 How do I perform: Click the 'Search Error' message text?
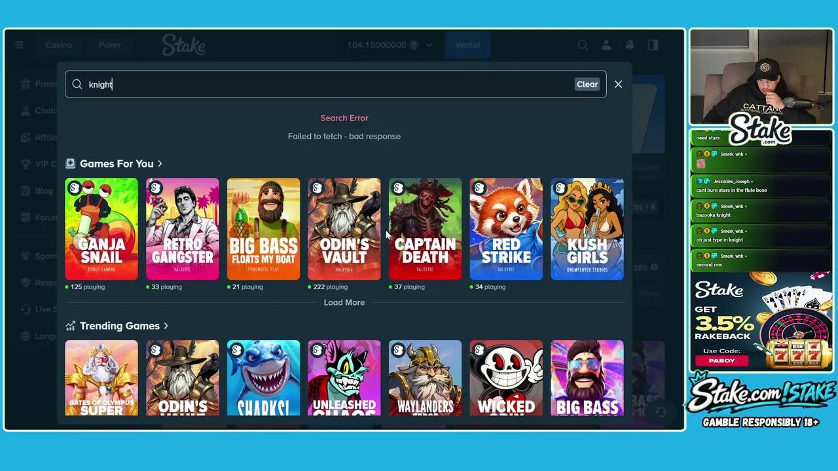tap(344, 118)
